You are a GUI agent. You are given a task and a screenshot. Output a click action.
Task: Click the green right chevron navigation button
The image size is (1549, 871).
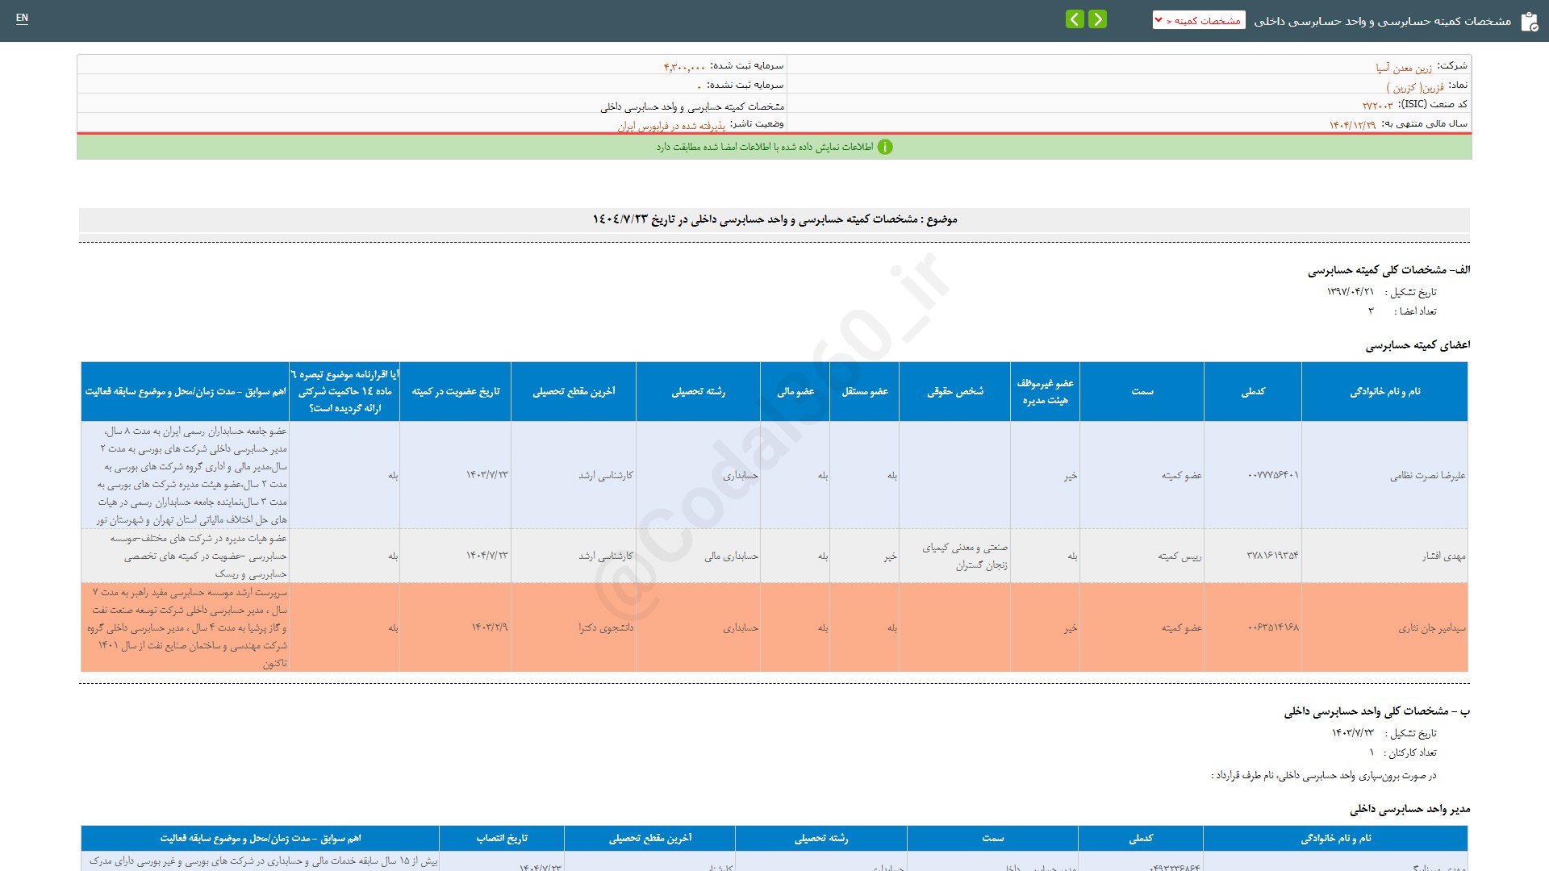(x=1097, y=19)
